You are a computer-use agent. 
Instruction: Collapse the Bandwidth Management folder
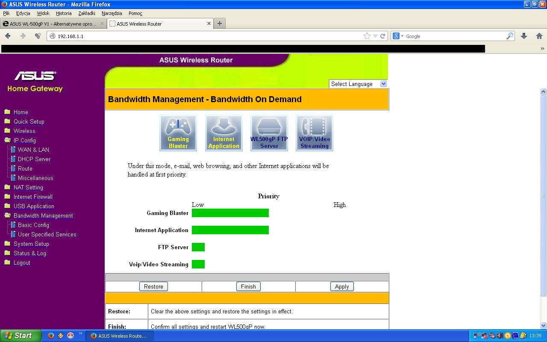(x=7, y=215)
